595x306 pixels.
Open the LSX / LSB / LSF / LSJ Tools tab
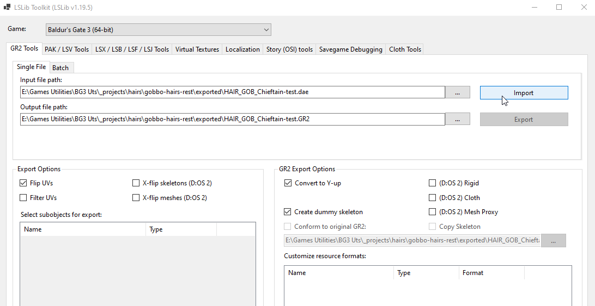coord(132,49)
